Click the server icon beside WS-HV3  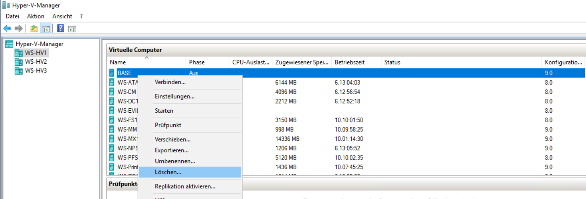18,71
